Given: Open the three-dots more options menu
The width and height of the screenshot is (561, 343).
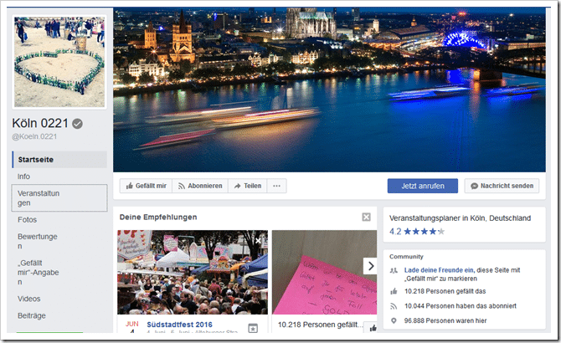Looking at the screenshot, I should coord(276,186).
